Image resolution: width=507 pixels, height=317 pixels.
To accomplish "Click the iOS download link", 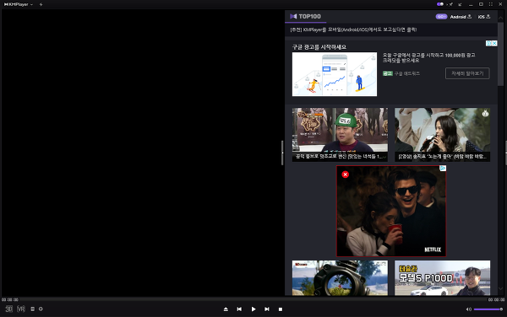I will click(484, 17).
